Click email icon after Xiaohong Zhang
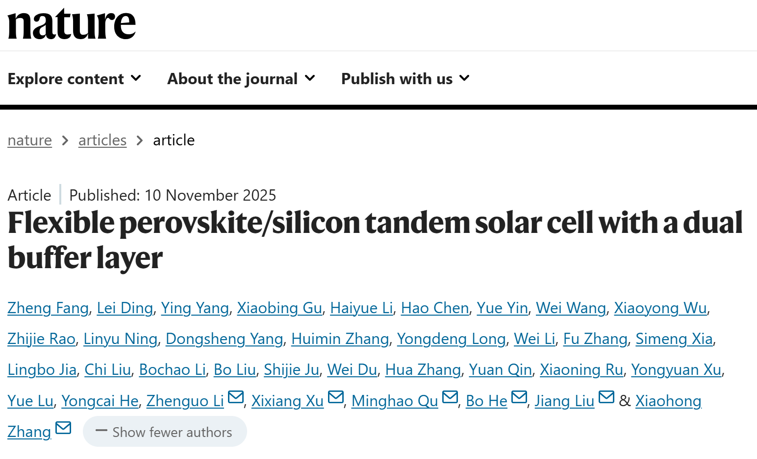This screenshot has width=757, height=459. coord(63,428)
